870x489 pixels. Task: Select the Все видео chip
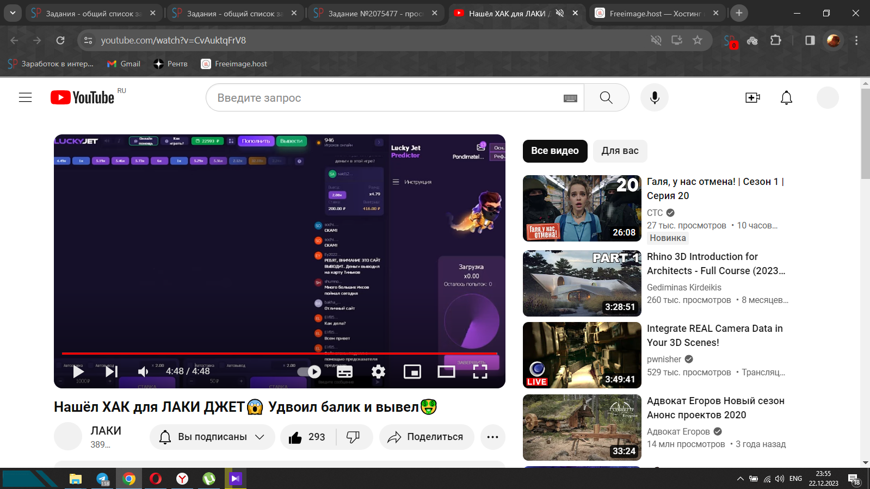click(555, 151)
